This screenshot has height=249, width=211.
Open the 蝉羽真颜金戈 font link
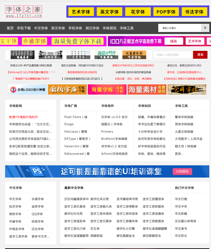pos(126,236)
